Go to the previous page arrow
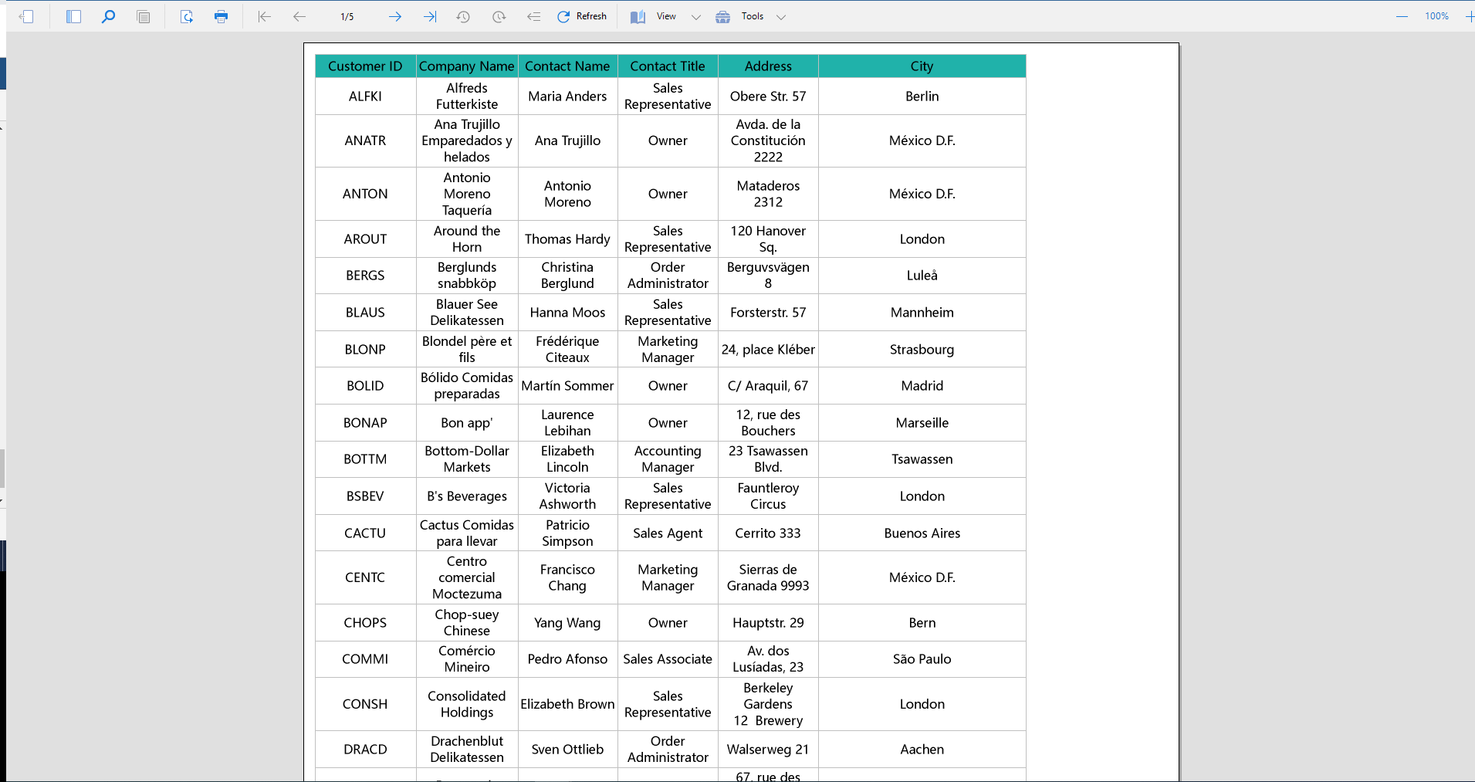This screenshot has height=782, width=1475. tap(299, 16)
